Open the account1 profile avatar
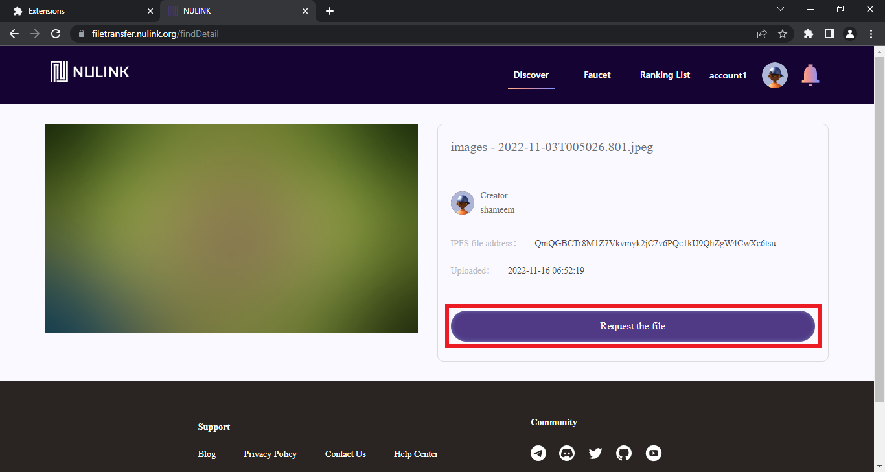Viewport: 885px width, 472px height. click(774, 75)
